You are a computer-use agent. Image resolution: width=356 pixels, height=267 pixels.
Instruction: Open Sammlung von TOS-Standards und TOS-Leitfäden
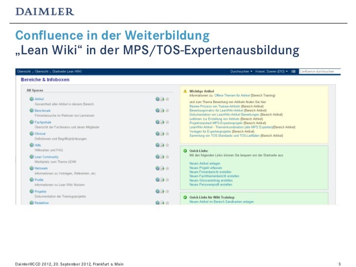pyautogui.click(x=224, y=135)
